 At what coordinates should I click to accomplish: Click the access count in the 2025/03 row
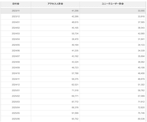[75, 102]
